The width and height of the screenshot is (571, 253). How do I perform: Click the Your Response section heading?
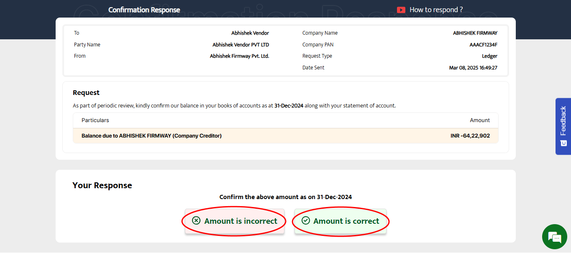(102, 185)
